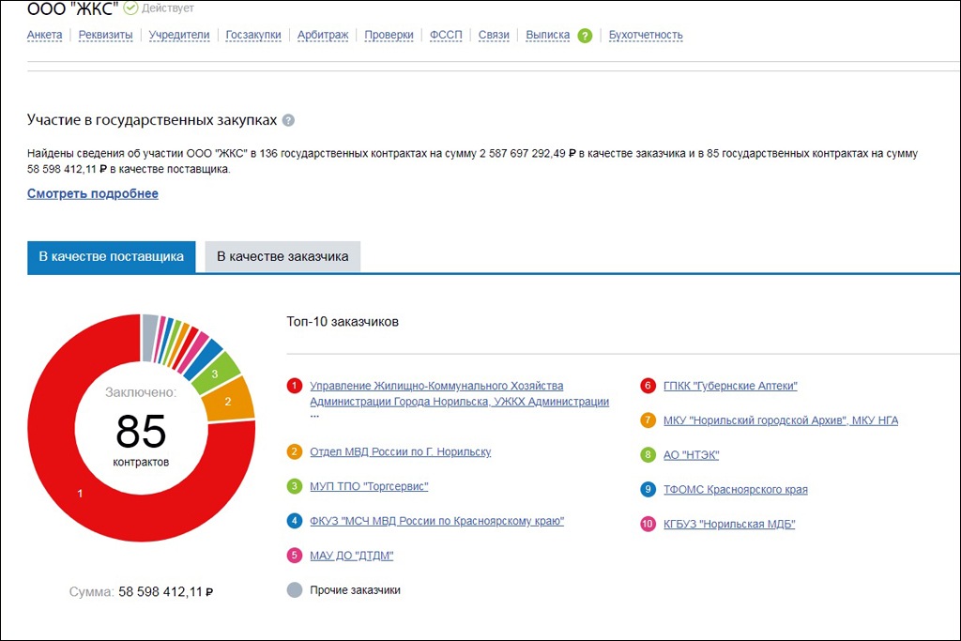Select В качестве поставщика tab

pyautogui.click(x=111, y=256)
